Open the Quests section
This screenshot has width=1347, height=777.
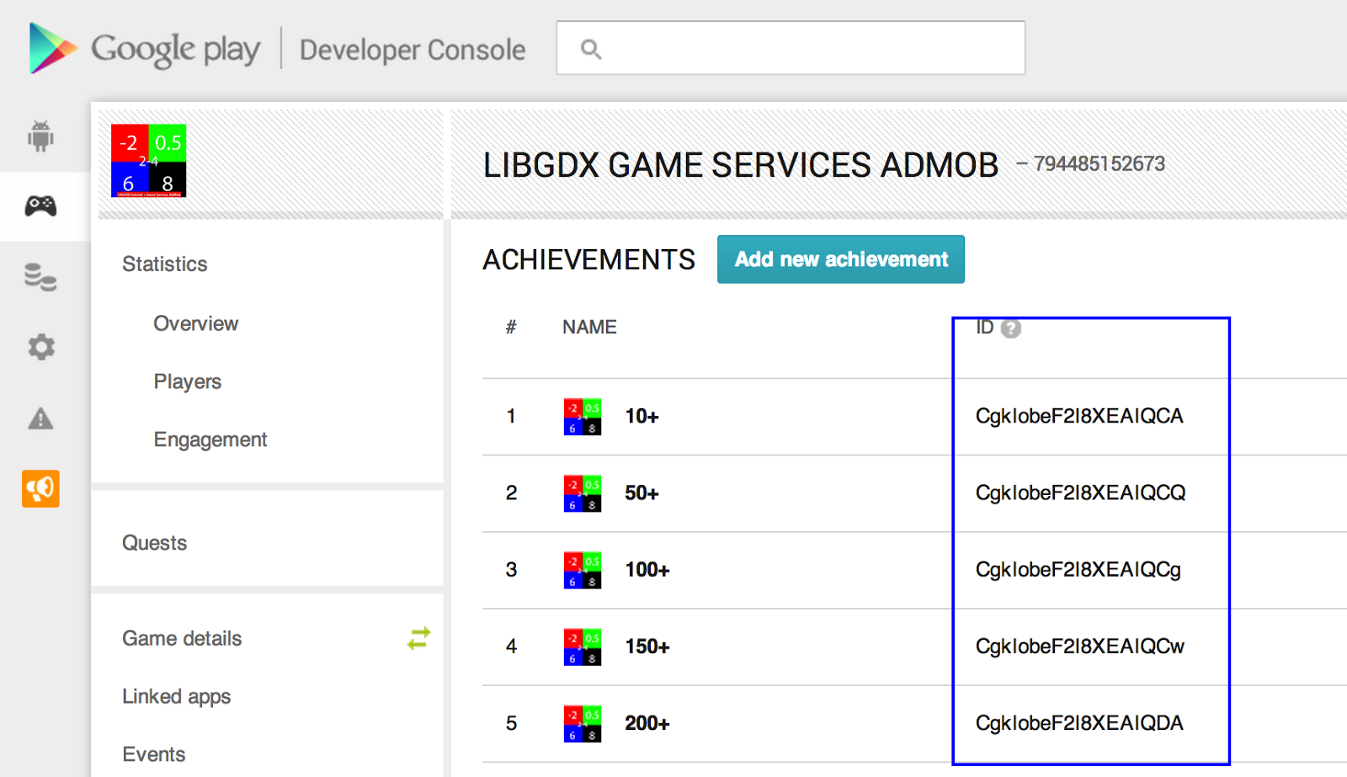[x=155, y=542]
